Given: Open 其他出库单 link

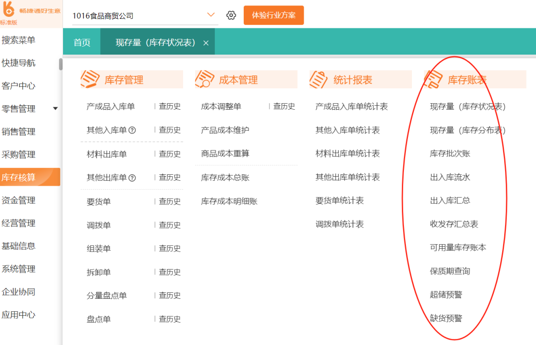Looking at the screenshot, I should tap(107, 178).
